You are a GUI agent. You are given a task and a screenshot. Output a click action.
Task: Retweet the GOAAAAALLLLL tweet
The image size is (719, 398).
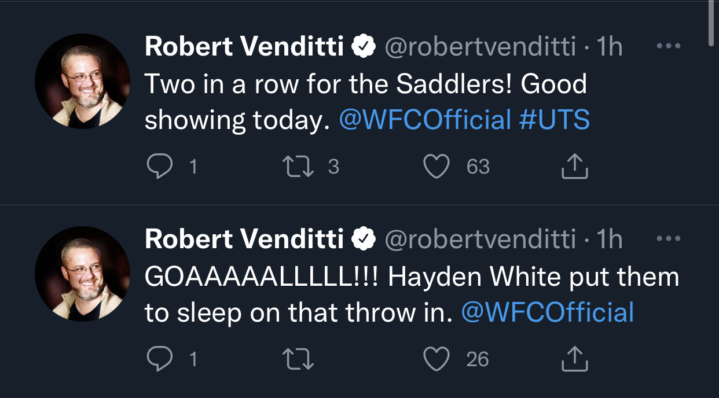[x=298, y=359]
